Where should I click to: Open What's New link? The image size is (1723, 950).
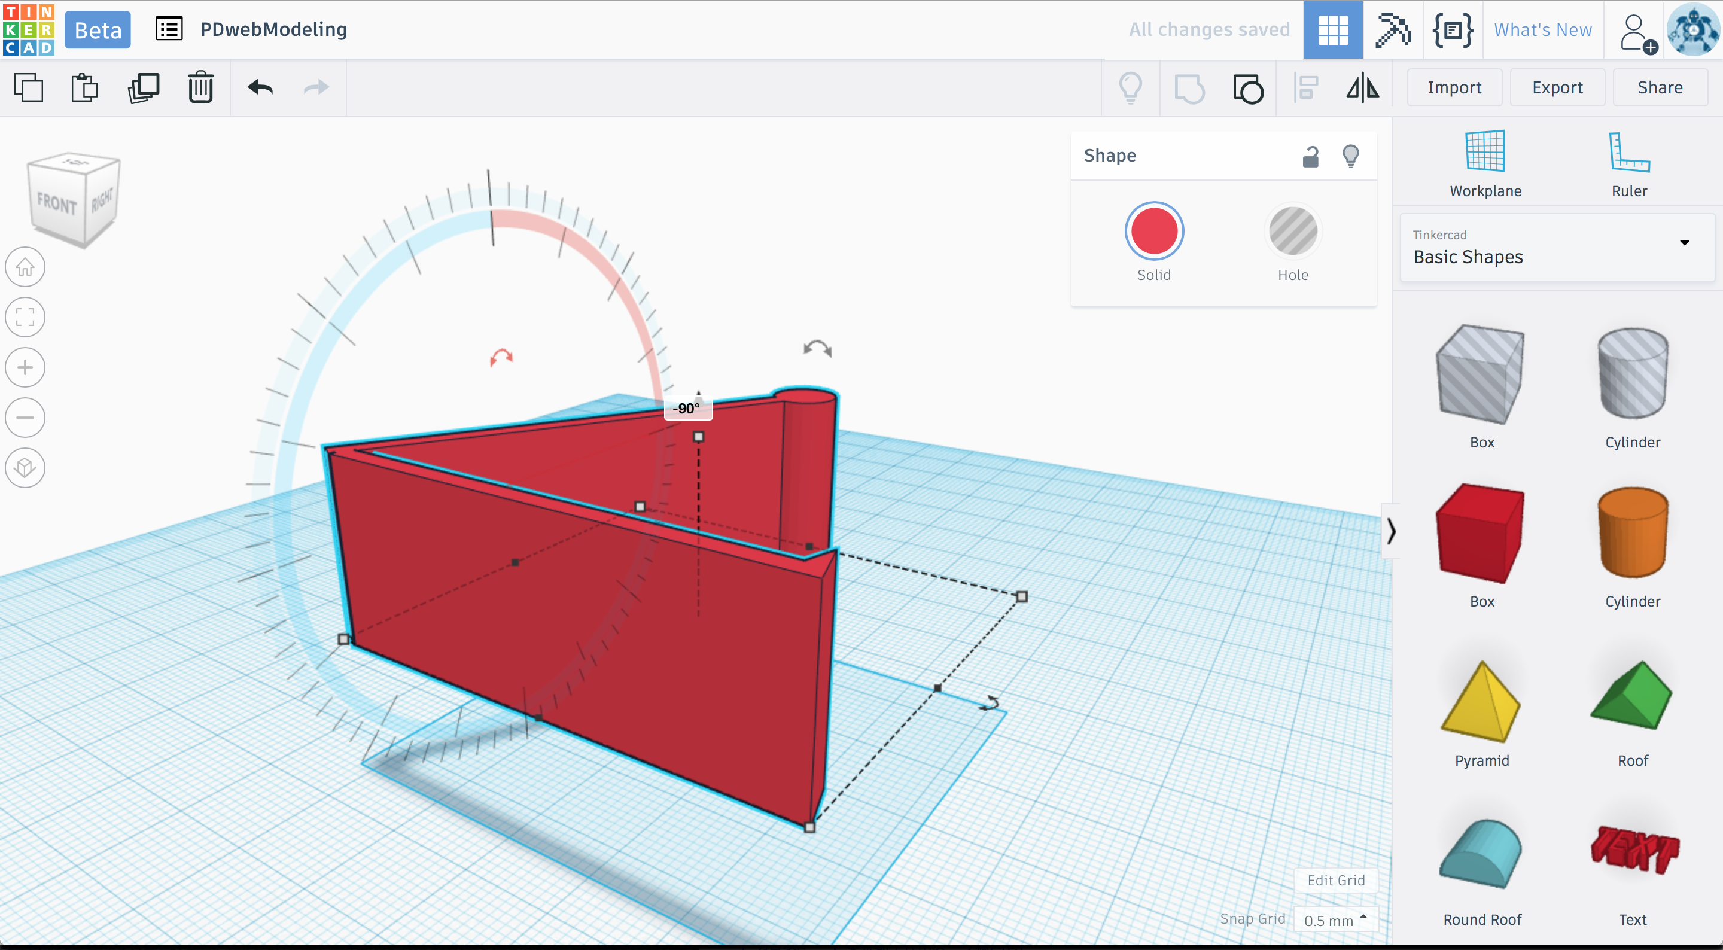point(1542,29)
